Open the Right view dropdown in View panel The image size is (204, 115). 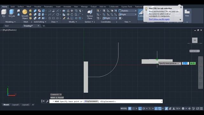(127, 14)
